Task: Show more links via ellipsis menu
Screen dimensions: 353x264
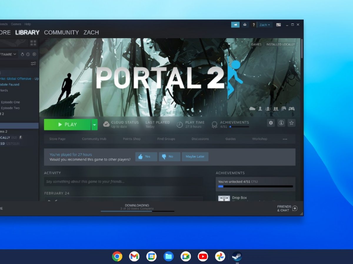Action: tap(285, 139)
